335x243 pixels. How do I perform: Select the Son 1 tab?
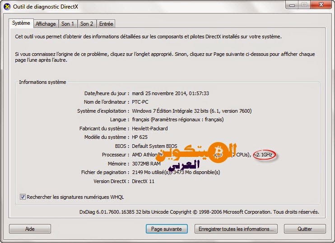point(68,24)
